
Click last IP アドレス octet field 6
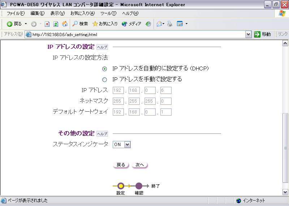[166, 90]
